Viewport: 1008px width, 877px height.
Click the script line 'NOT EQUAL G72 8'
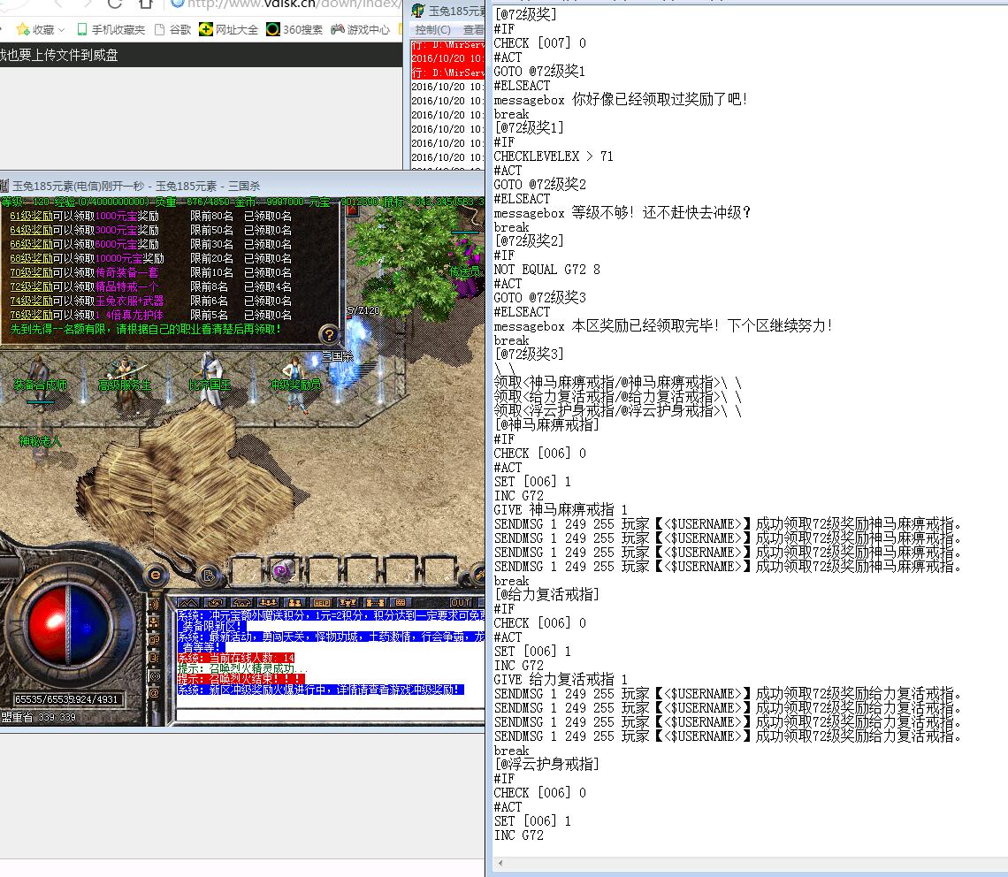pos(547,270)
